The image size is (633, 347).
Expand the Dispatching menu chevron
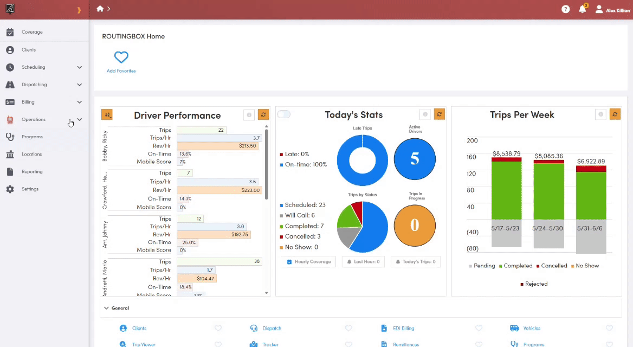(x=80, y=85)
